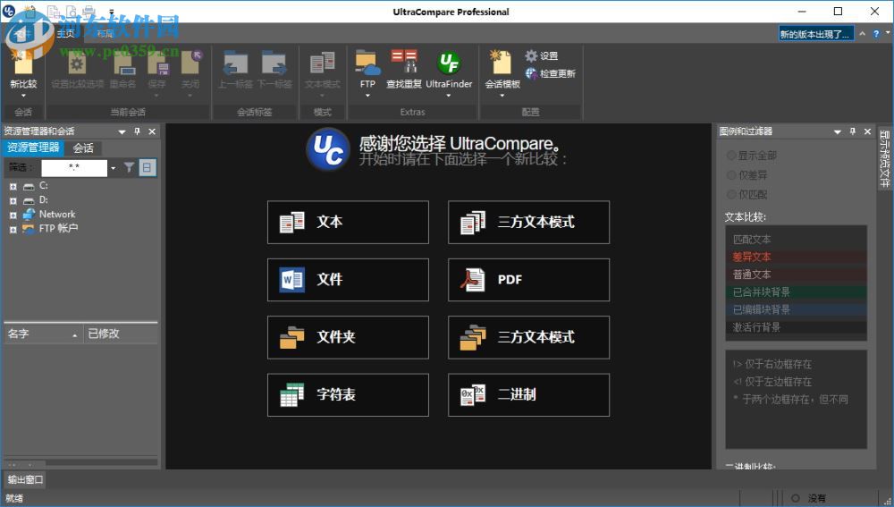The image size is (894, 507).
Task: Open the 筛选 filter dropdown arrow
Action: (x=113, y=168)
